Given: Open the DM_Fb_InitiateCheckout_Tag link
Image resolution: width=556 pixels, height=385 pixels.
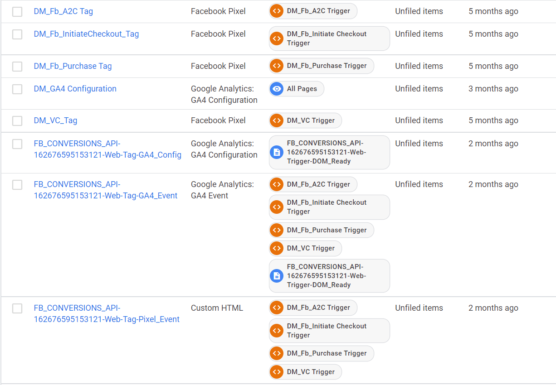Looking at the screenshot, I should (x=86, y=34).
